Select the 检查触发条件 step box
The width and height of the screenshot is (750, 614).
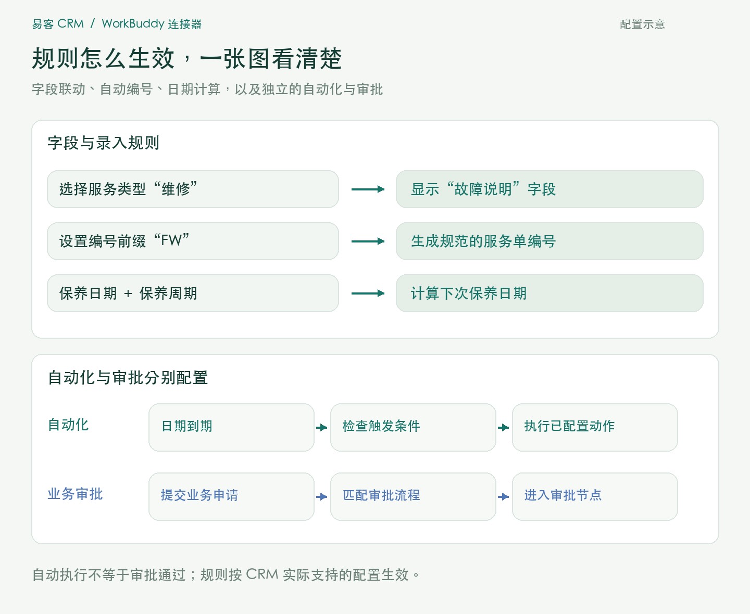pyautogui.click(x=413, y=427)
